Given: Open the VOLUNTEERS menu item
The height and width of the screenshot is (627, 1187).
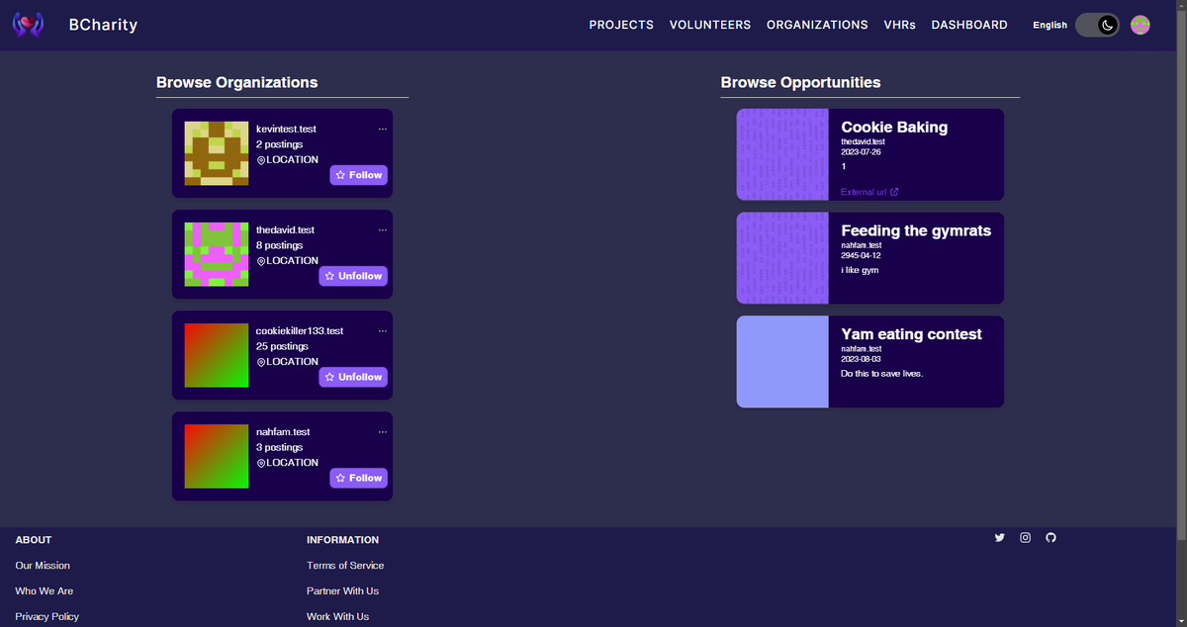Looking at the screenshot, I should point(709,25).
